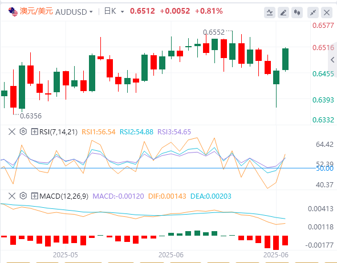Viewport: 337px width, 263px height.
Task: Open MACD indicator settings gear
Action: (23, 196)
